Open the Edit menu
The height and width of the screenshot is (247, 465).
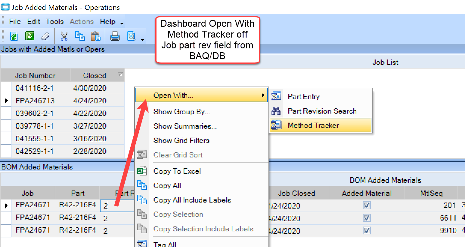coord(33,22)
